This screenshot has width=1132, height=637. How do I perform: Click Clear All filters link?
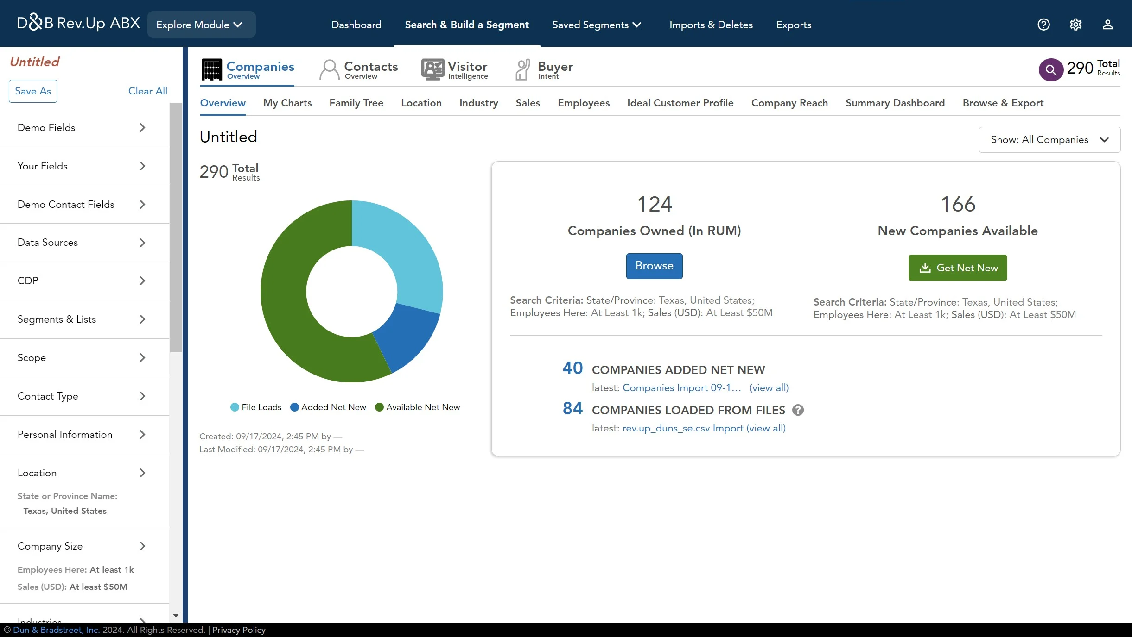[x=147, y=91]
